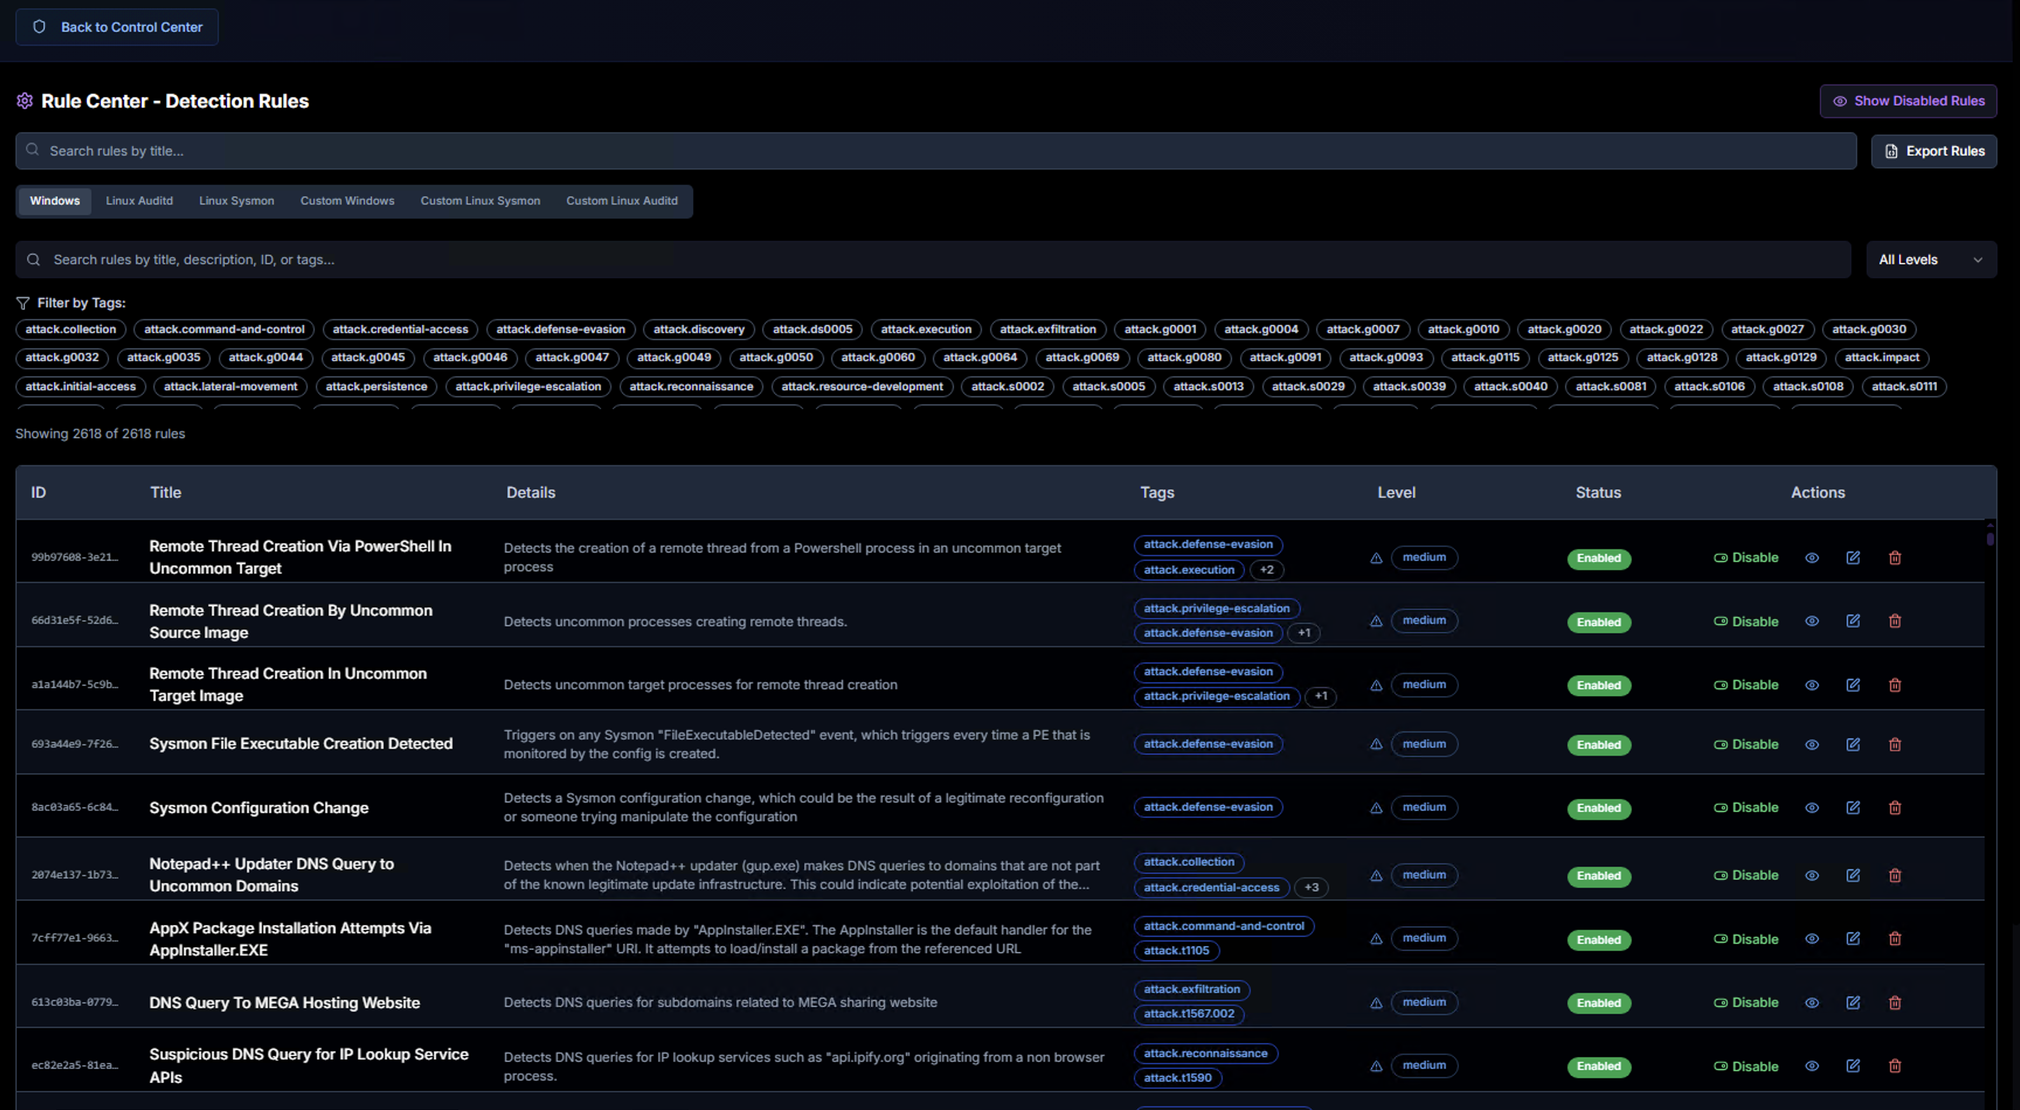Open view eye icon for AppX Package Installation rule
This screenshot has height=1110, width=2020.
tap(1811, 939)
